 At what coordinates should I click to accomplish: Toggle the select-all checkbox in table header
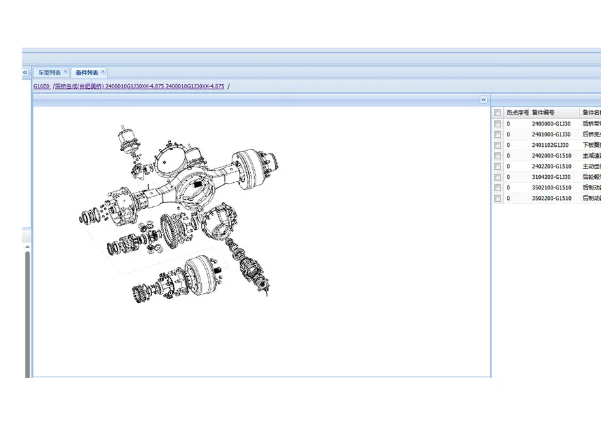(x=498, y=113)
